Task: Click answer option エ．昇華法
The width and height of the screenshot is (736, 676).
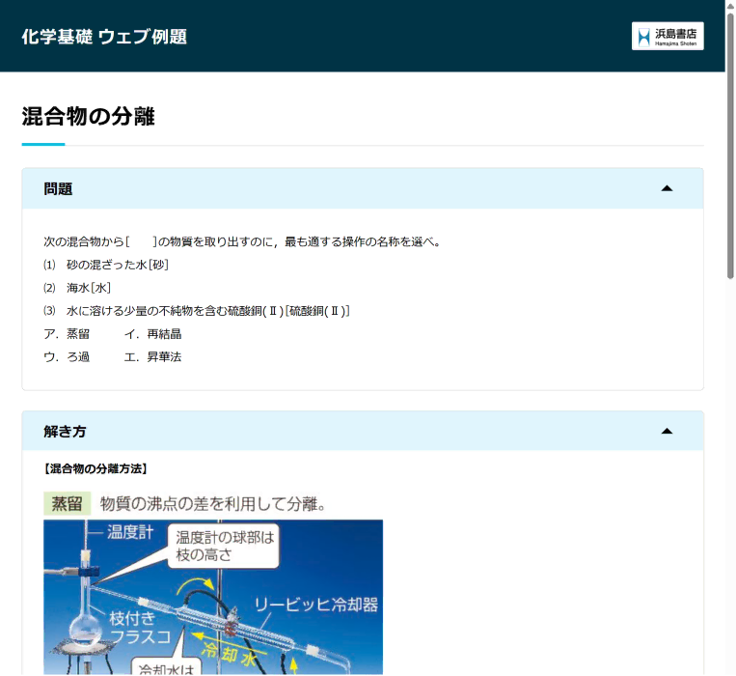Action: click(153, 357)
